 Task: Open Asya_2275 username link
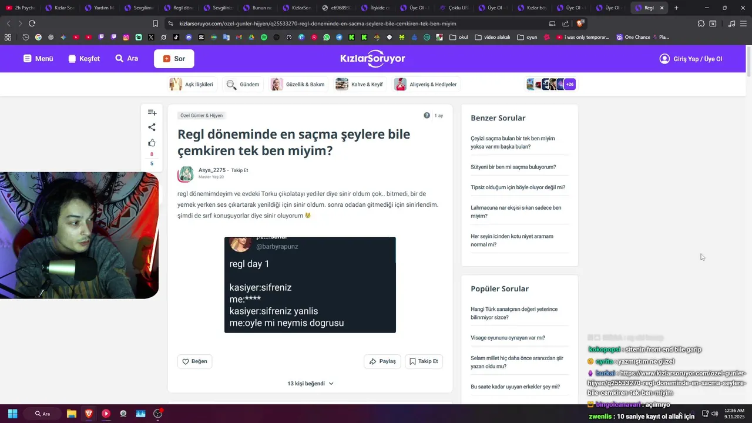click(x=212, y=170)
